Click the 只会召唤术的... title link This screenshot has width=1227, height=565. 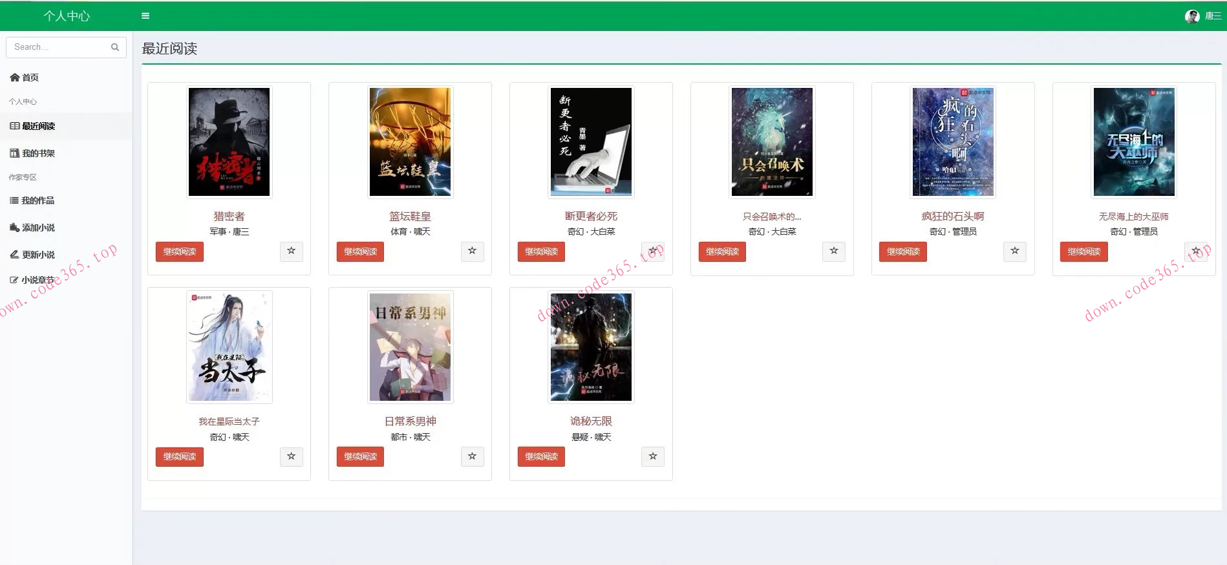[772, 217]
